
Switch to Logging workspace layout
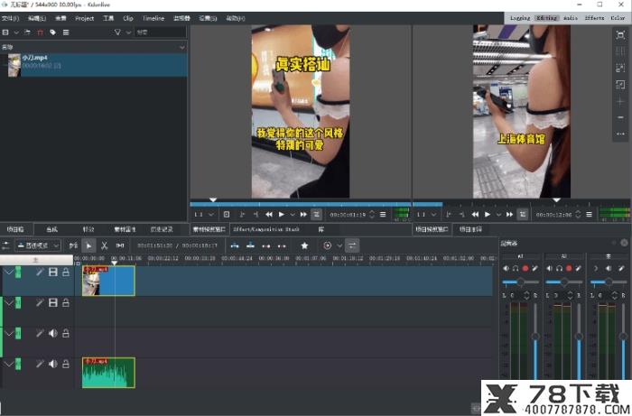[520, 18]
